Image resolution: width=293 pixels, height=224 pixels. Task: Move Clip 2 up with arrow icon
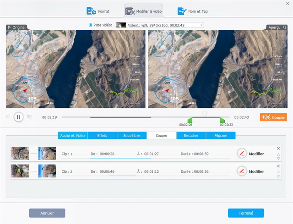pos(278,172)
